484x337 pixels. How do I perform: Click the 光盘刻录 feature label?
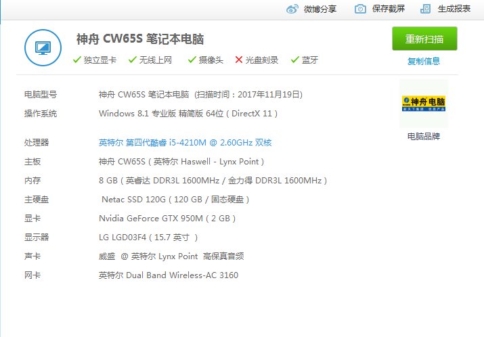[x=262, y=60]
